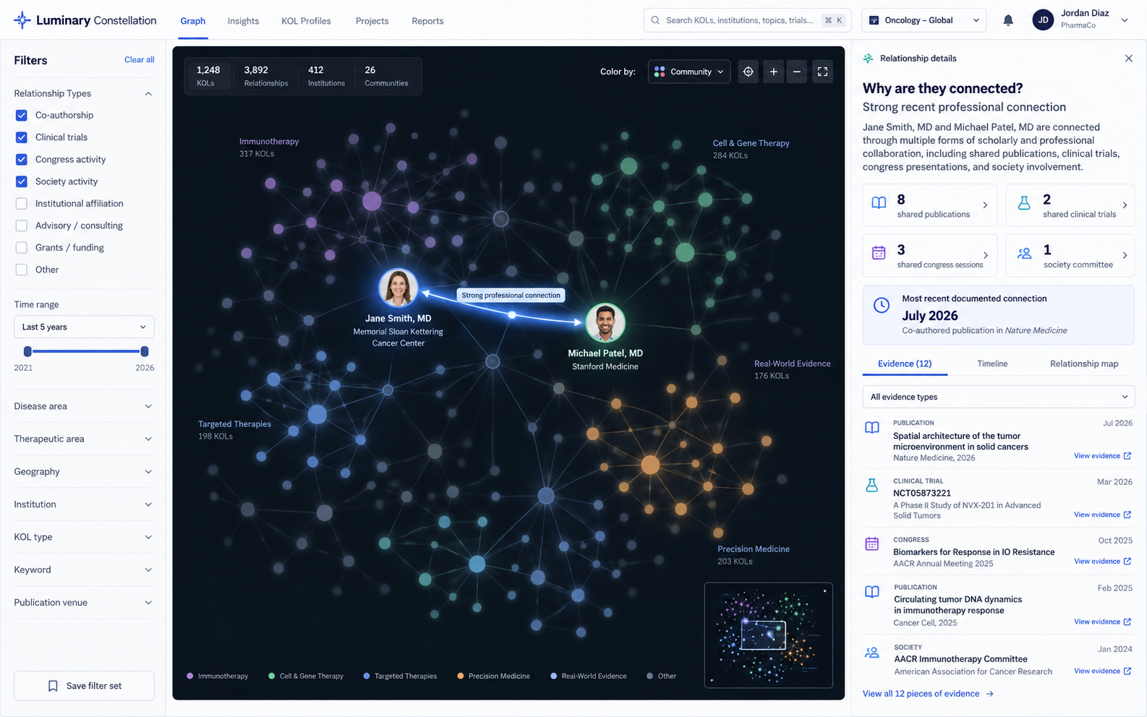
Task: Zoom in on the graph
Action: pyautogui.click(x=774, y=72)
